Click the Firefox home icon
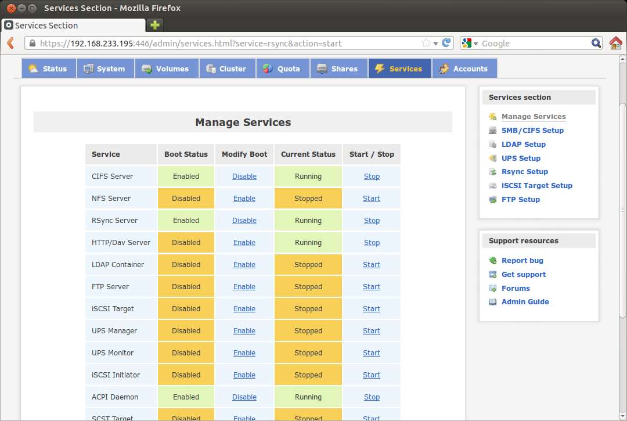The width and height of the screenshot is (627, 421). click(615, 43)
